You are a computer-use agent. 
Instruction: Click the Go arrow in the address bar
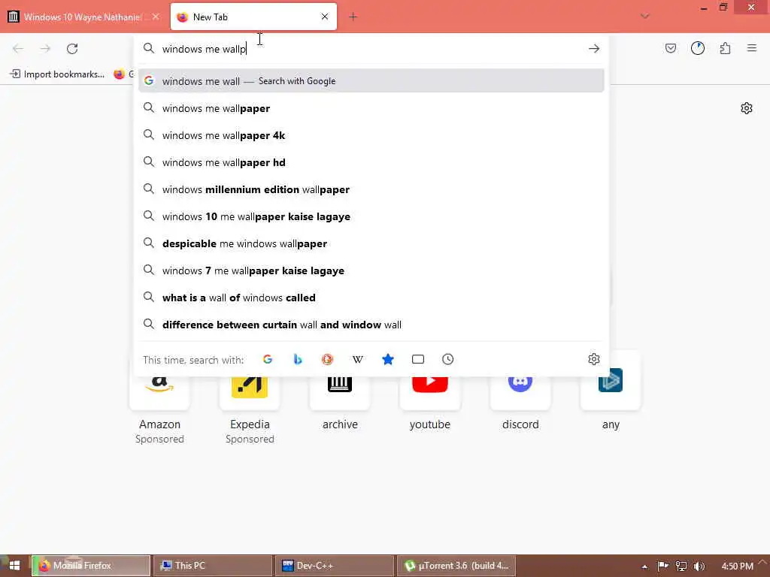(594, 49)
